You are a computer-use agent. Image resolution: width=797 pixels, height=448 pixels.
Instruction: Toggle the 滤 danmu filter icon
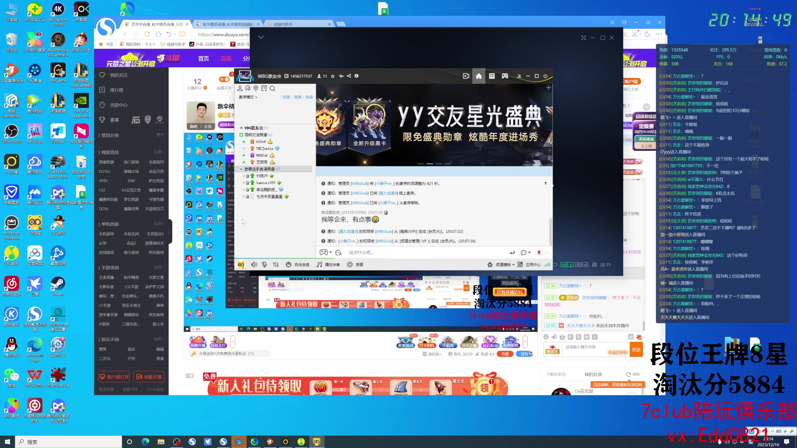pyautogui.click(x=631, y=337)
